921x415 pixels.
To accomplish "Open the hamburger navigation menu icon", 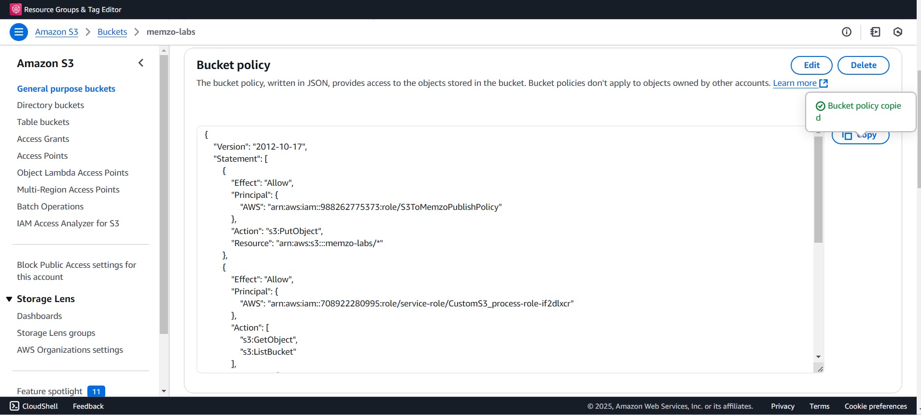I will click(x=18, y=32).
